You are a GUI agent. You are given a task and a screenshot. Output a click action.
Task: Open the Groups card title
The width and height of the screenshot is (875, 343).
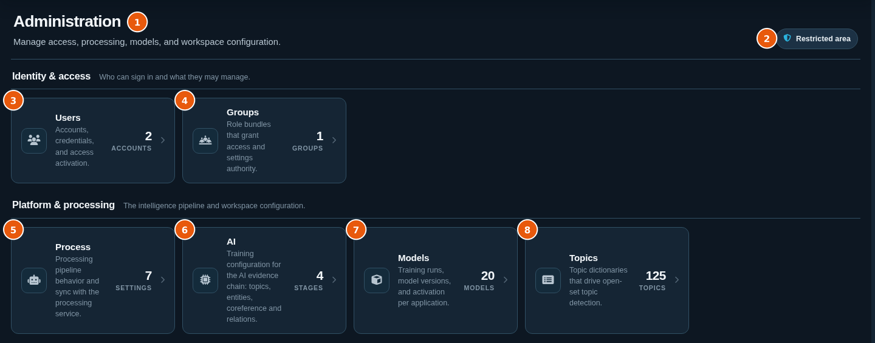point(242,112)
